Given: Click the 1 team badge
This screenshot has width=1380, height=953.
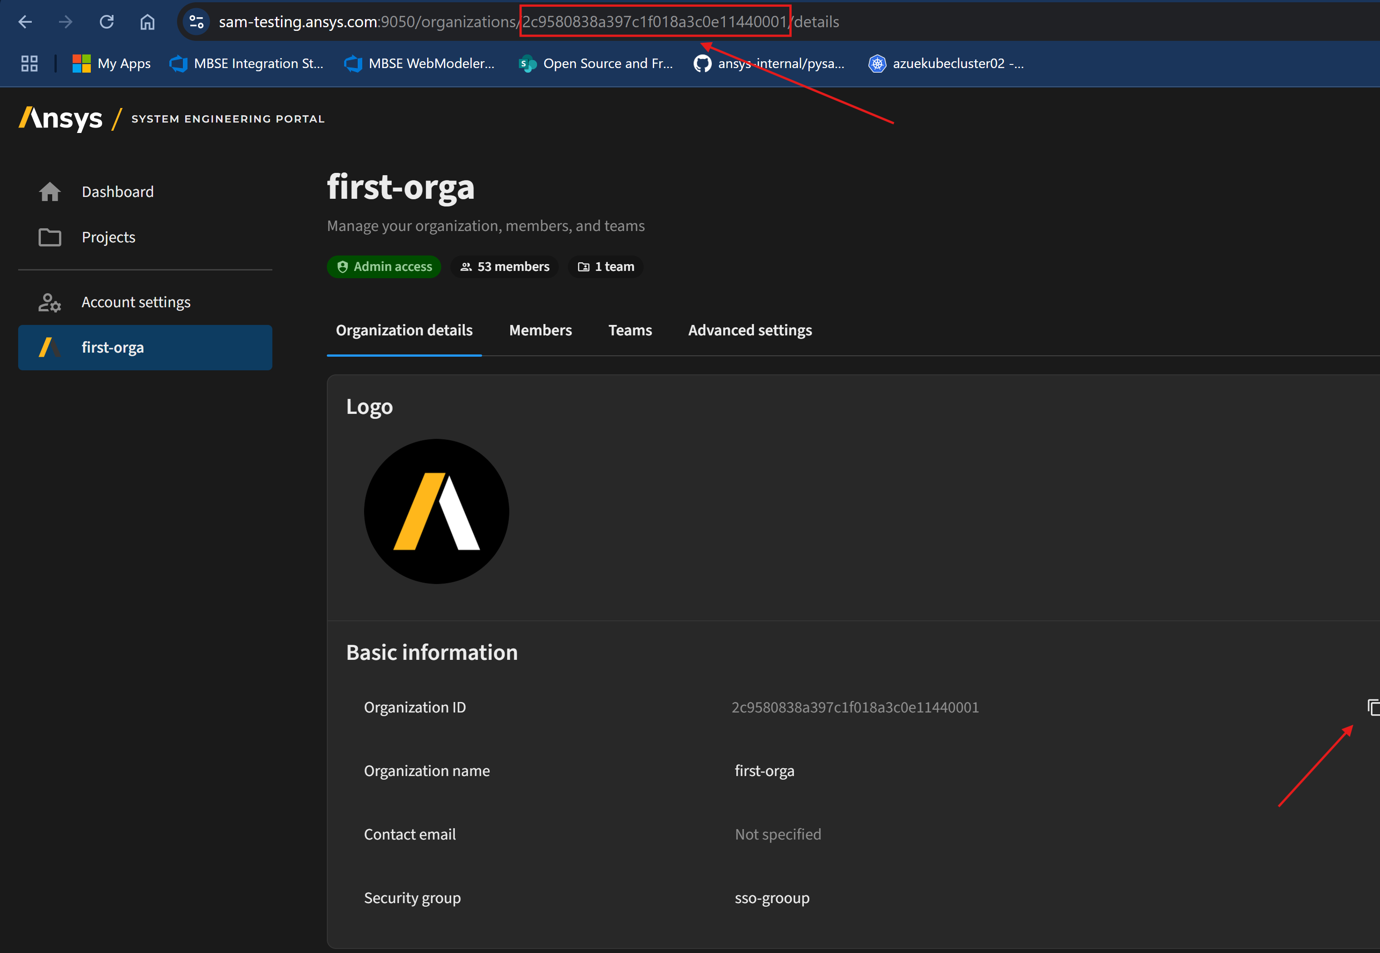Looking at the screenshot, I should [x=606, y=266].
